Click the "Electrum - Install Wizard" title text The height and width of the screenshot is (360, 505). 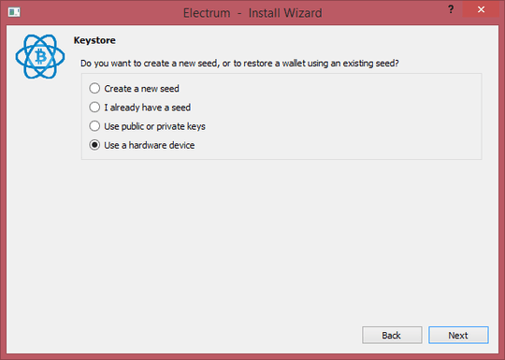(252, 13)
